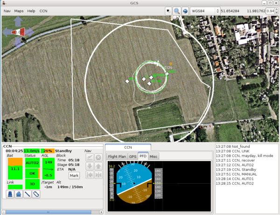280x215 pixels.
Task: Select the PFD tab
Action: coord(143,156)
